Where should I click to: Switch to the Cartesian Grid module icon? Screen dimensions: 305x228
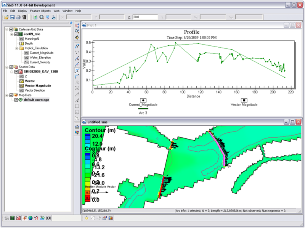tap(12, 218)
